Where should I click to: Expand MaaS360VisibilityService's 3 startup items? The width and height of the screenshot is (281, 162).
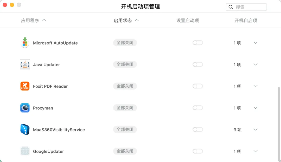256,130
